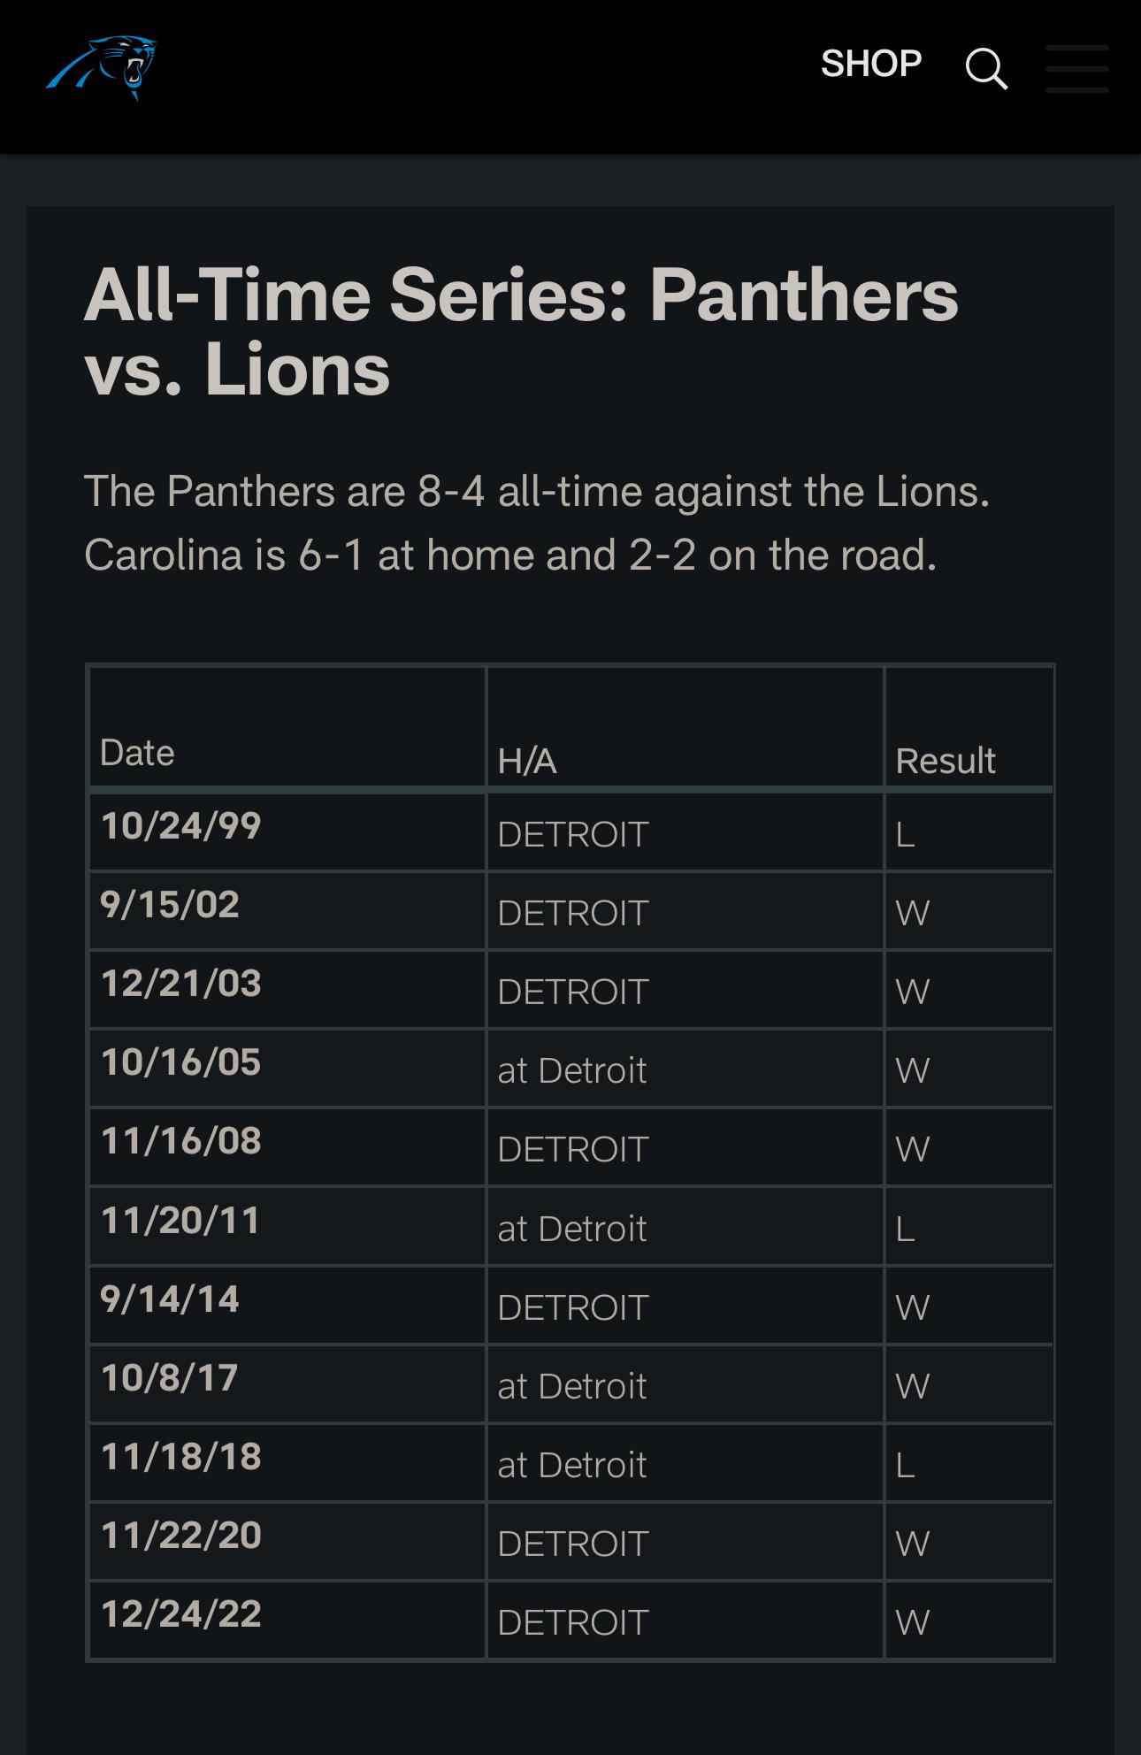Select the Result column header
Image resolution: width=1141 pixels, height=1755 pixels.
[945, 761]
